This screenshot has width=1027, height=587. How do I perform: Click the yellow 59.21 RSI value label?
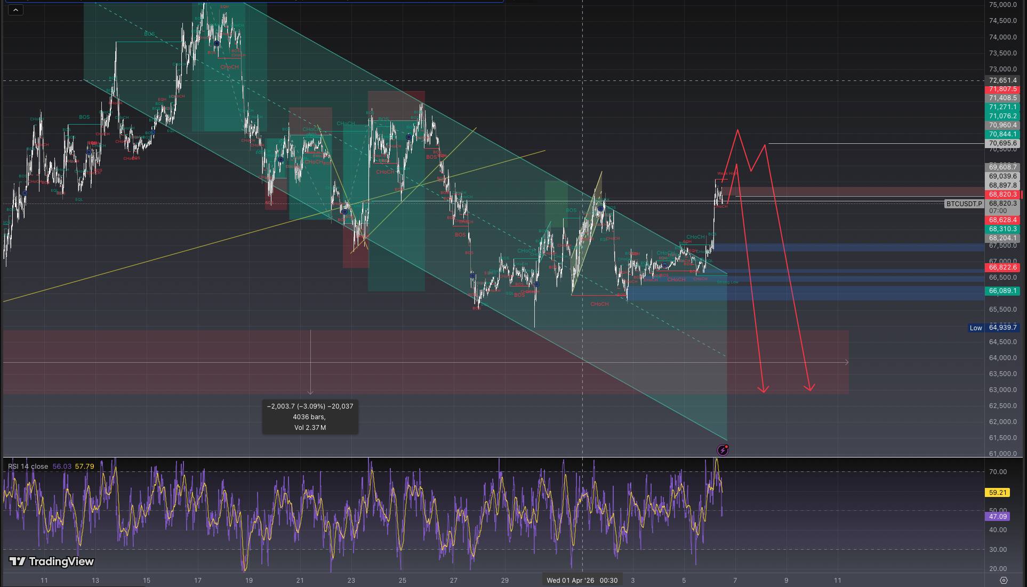997,493
